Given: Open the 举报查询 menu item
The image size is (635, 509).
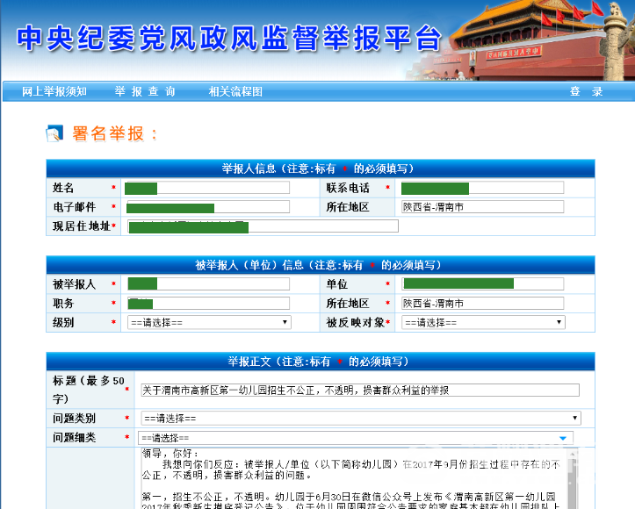Looking at the screenshot, I should click(x=145, y=91).
